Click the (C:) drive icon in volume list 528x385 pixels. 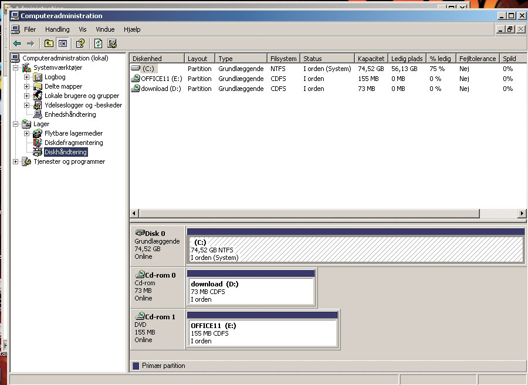[x=136, y=69]
